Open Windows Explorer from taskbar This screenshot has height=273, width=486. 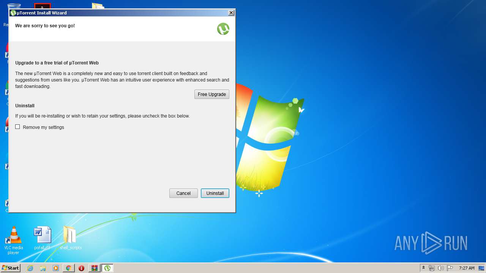[x=43, y=268]
